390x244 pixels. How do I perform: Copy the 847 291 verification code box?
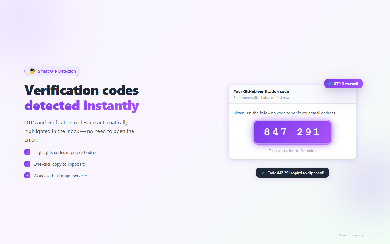[292, 132]
